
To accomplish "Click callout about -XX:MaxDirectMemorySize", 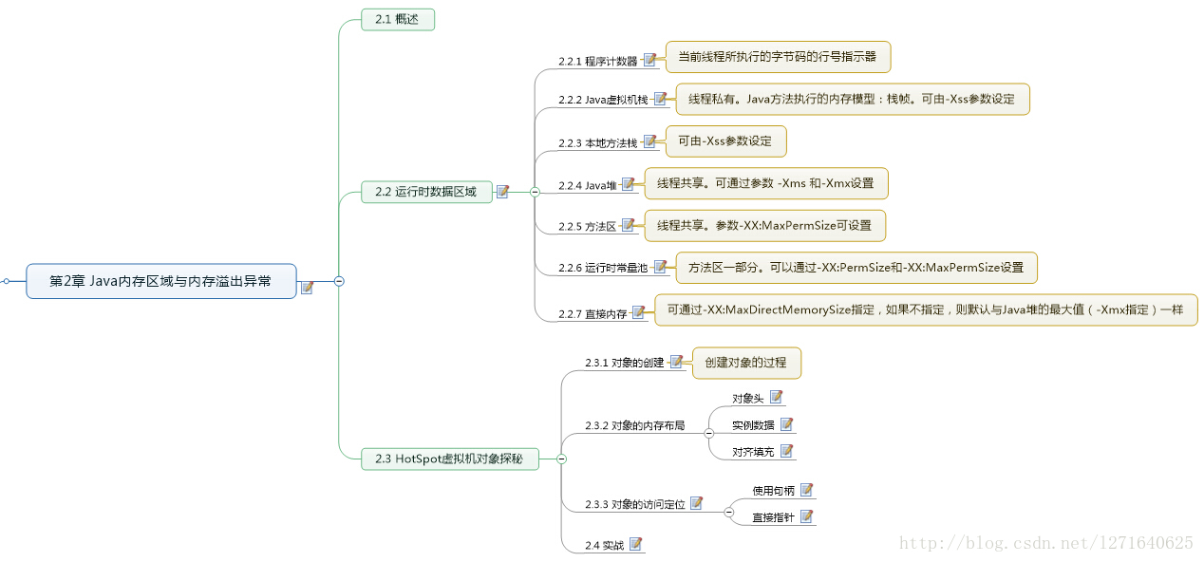I will [926, 309].
